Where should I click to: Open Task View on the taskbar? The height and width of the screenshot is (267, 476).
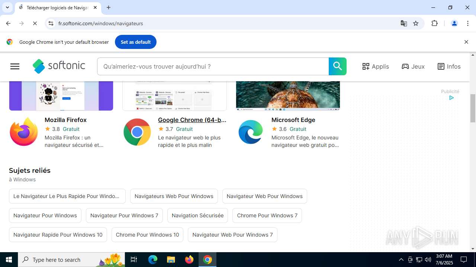pos(134,260)
